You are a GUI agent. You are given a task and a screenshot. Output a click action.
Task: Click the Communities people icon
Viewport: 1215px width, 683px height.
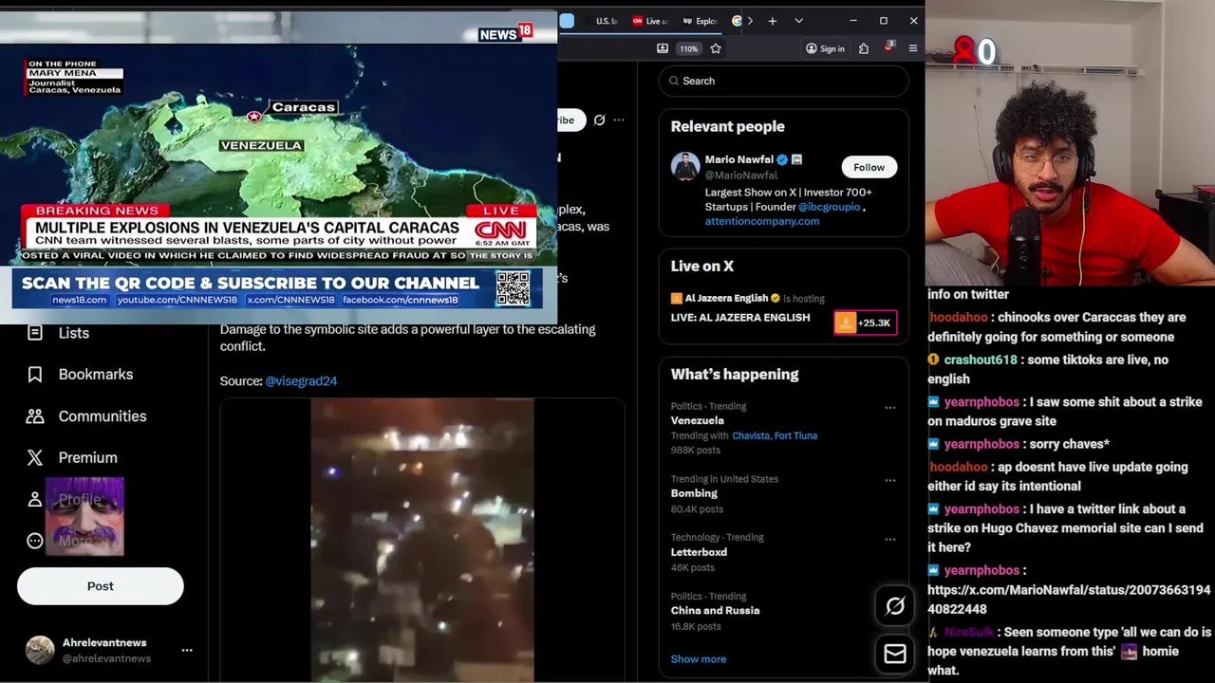[x=35, y=415]
